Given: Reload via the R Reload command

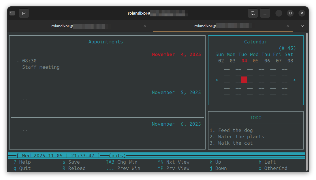Looking at the screenshot, I should point(73,168).
